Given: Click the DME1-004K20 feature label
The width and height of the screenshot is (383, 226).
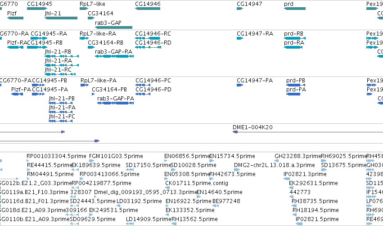Looking at the screenshot, I should pos(252,127).
